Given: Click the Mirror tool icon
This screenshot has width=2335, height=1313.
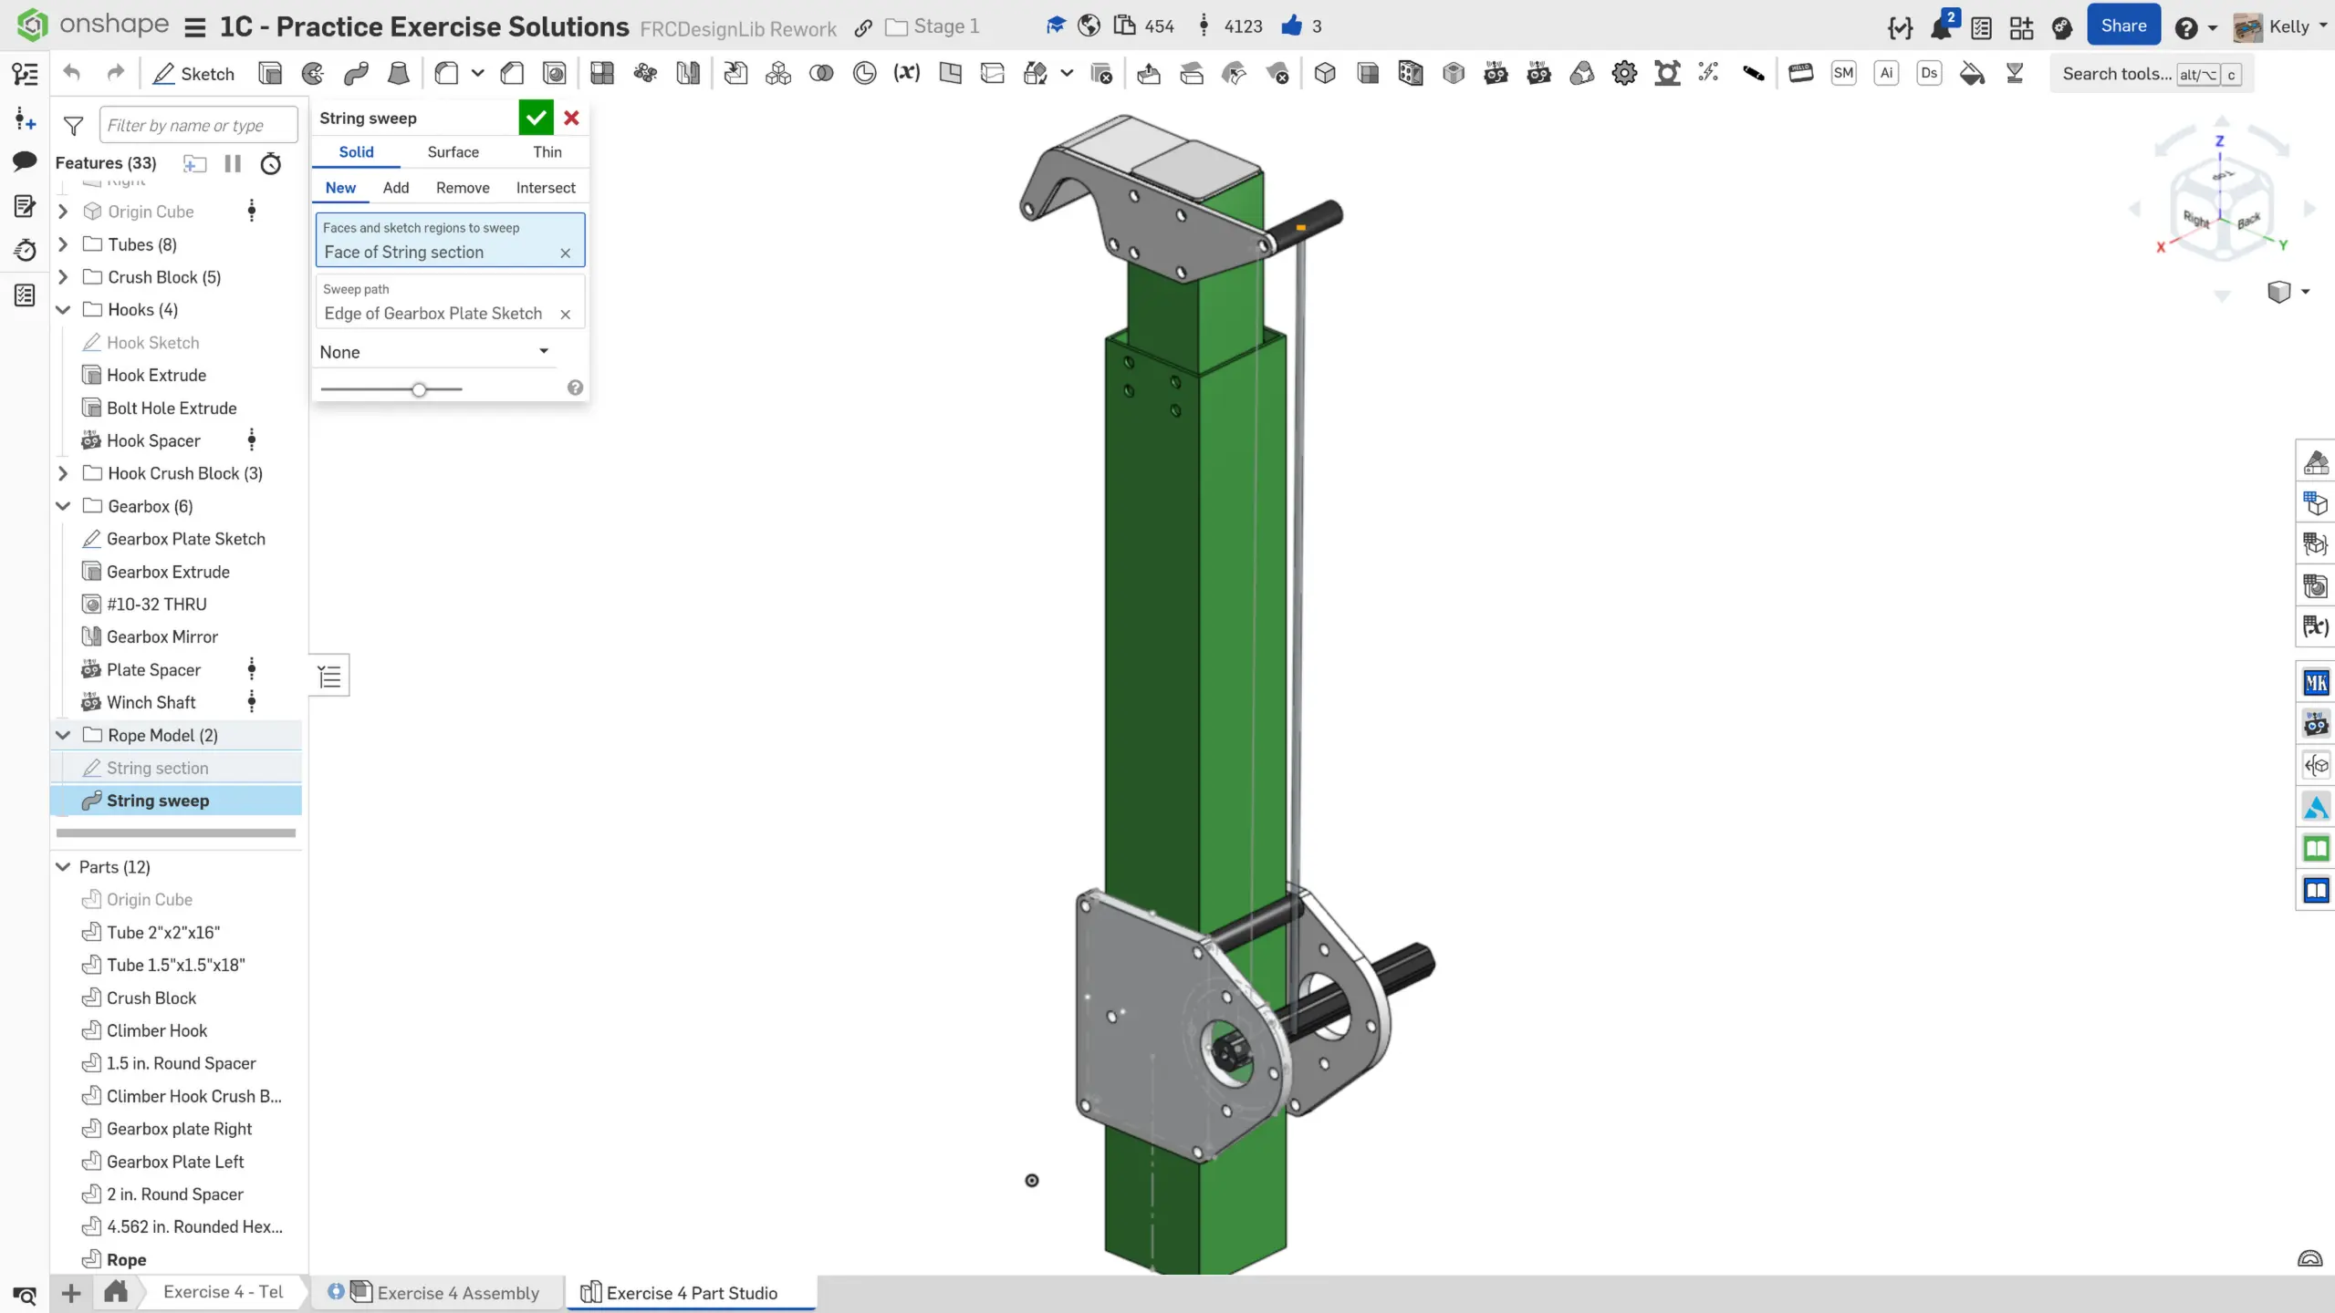Looking at the screenshot, I should (x=688, y=74).
